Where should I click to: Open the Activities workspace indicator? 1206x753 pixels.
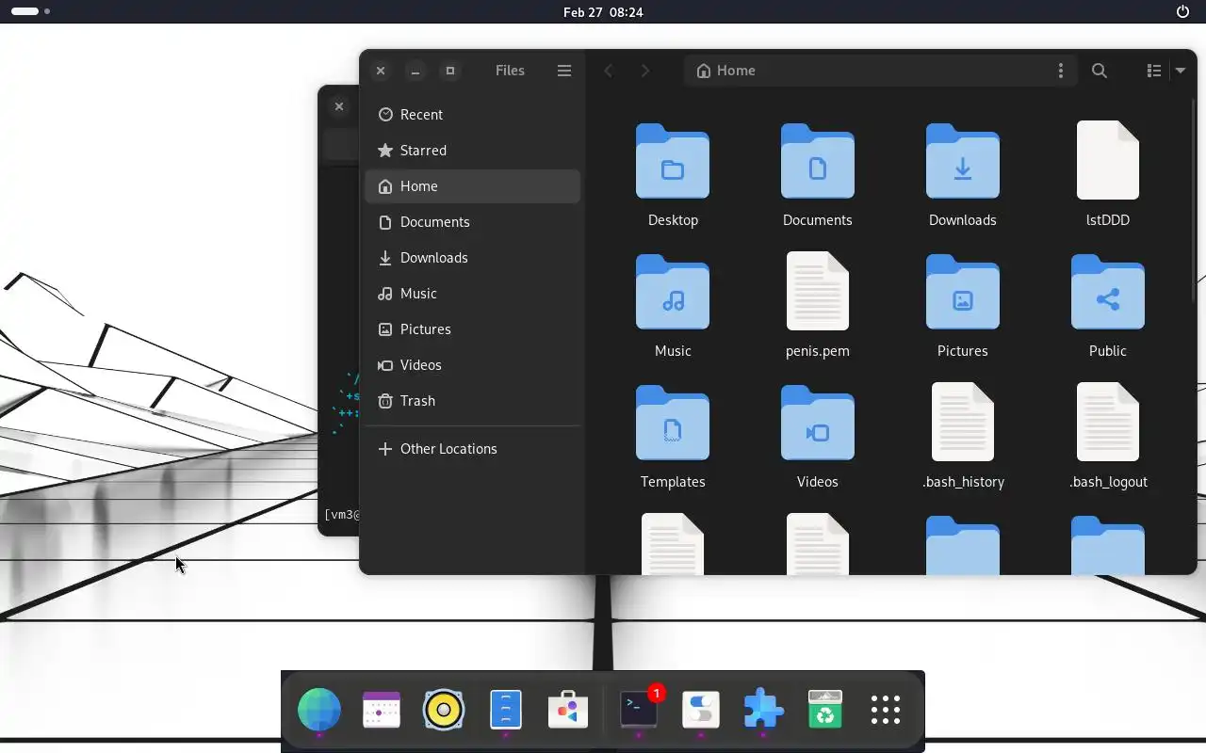(x=31, y=11)
